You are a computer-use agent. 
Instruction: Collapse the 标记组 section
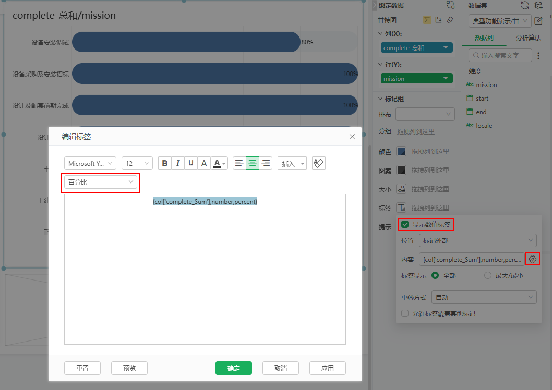380,99
